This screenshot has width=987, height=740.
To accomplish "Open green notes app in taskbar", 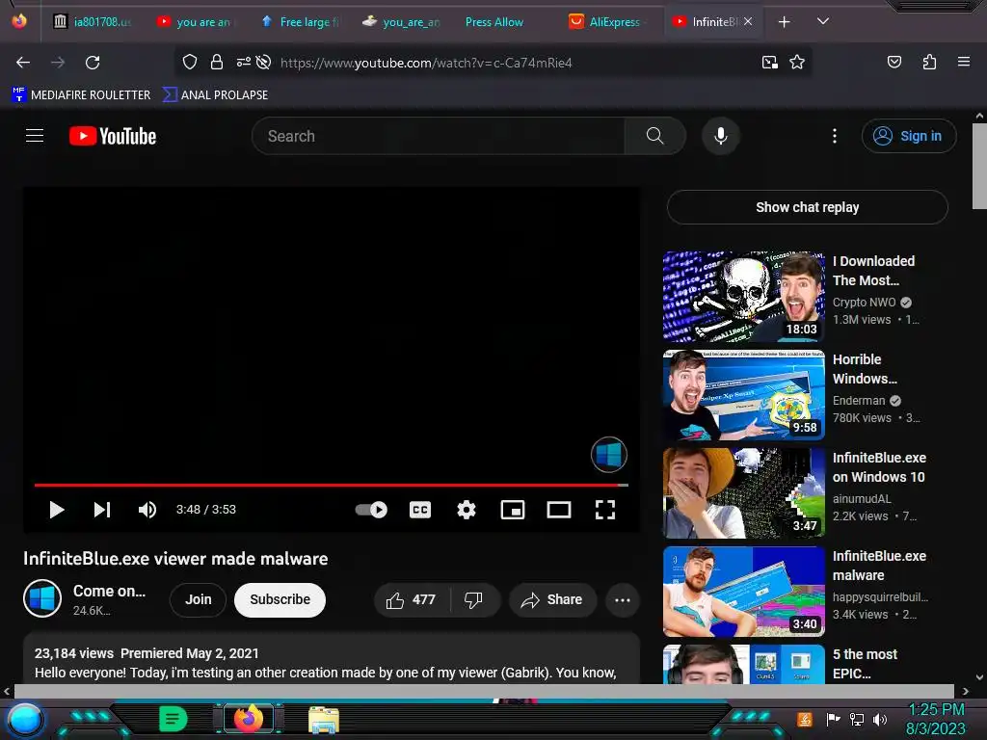I will pos(173,719).
